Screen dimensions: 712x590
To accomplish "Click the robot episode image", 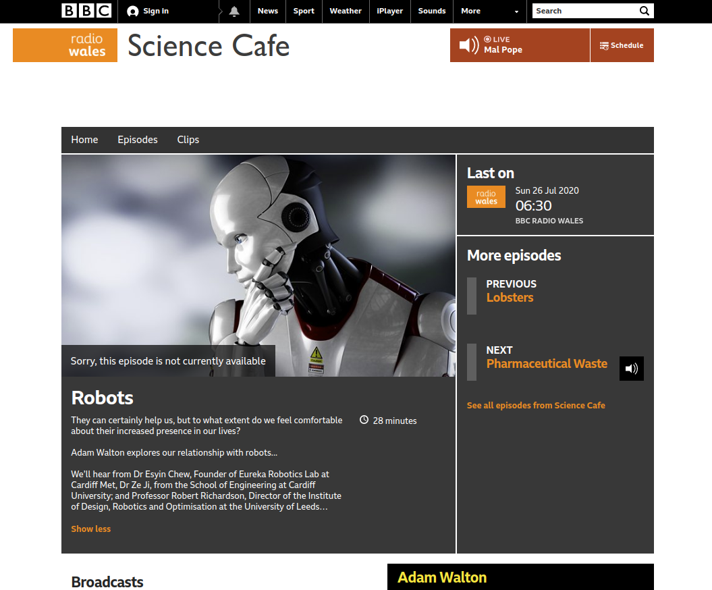I will click(258, 265).
